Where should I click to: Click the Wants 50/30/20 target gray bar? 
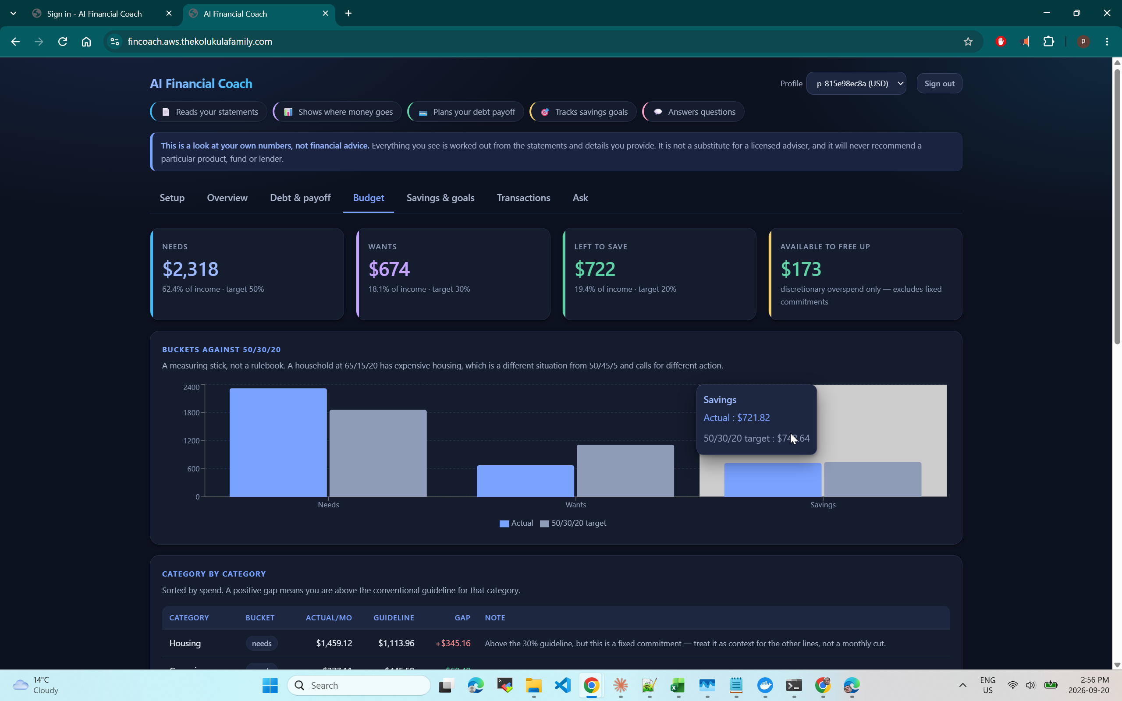(625, 471)
